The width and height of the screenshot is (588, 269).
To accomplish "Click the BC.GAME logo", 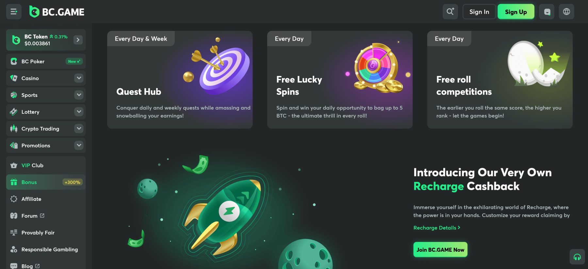I will [x=57, y=12].
